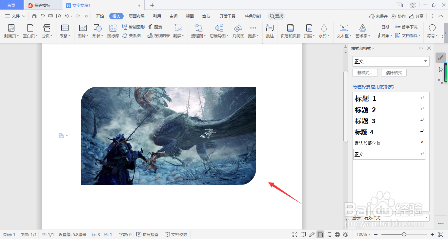Switch to Page Layout view in status bar

pos(320,234)
